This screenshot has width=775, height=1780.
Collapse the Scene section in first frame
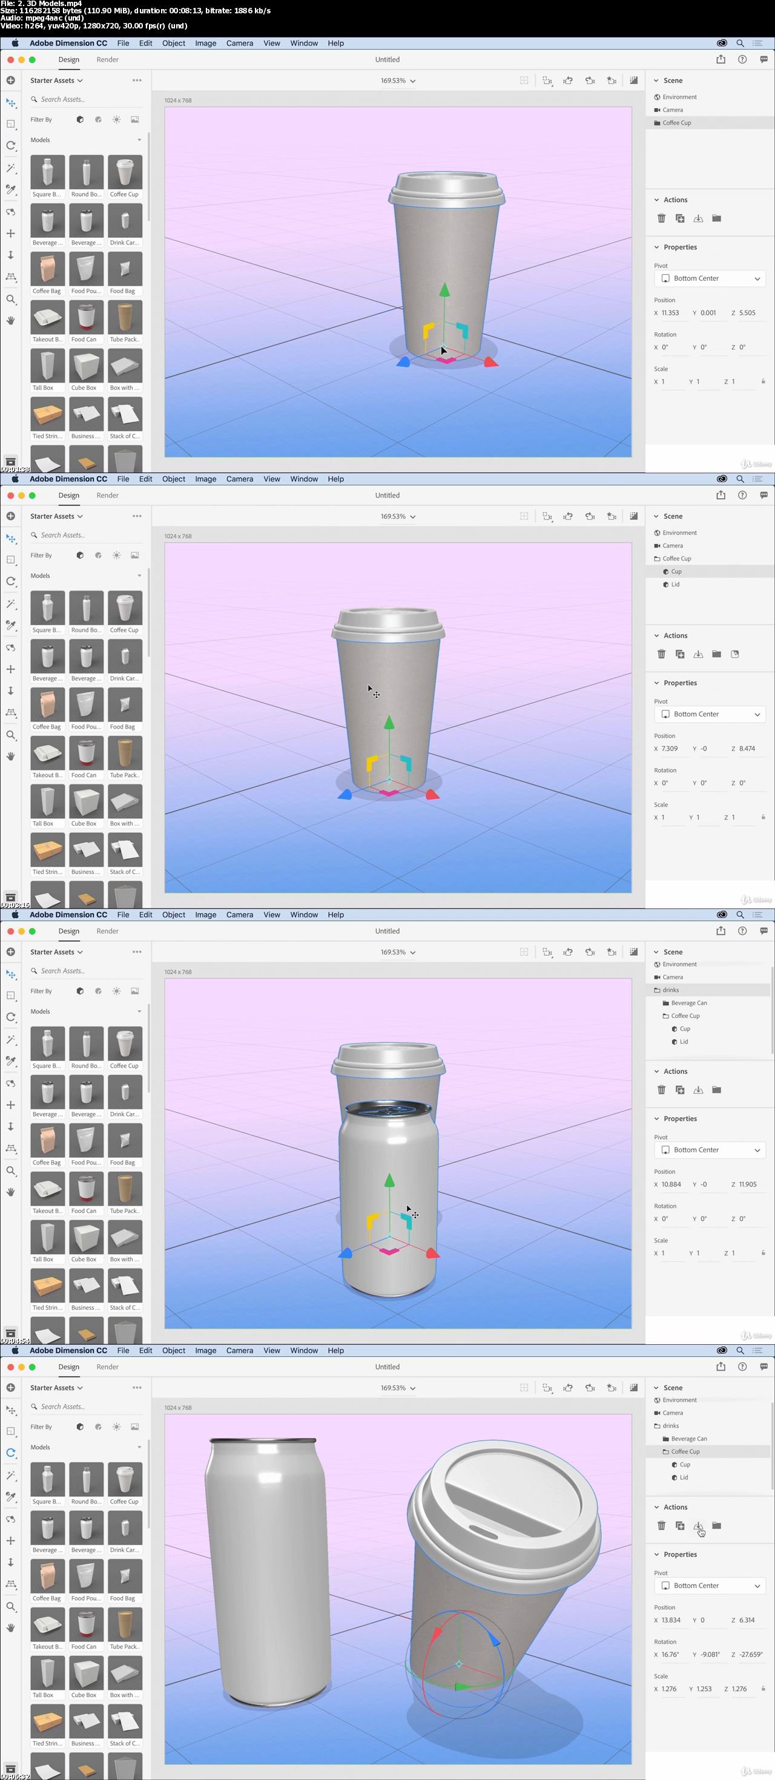click(656, 80)
